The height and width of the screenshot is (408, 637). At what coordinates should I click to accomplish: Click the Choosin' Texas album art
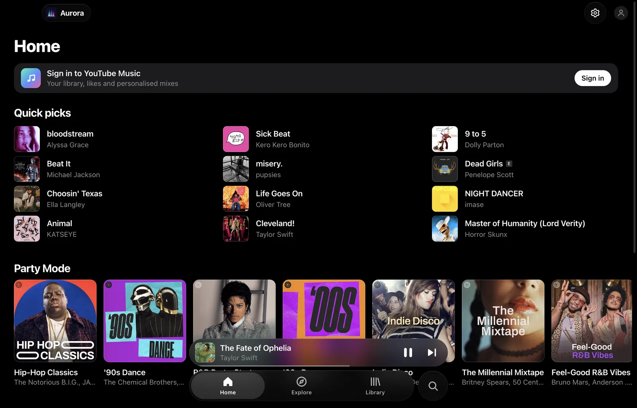click(x=27, y=199)
